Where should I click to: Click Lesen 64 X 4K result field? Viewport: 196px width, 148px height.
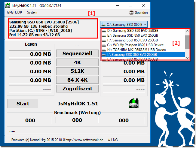(x=30, y=80)
